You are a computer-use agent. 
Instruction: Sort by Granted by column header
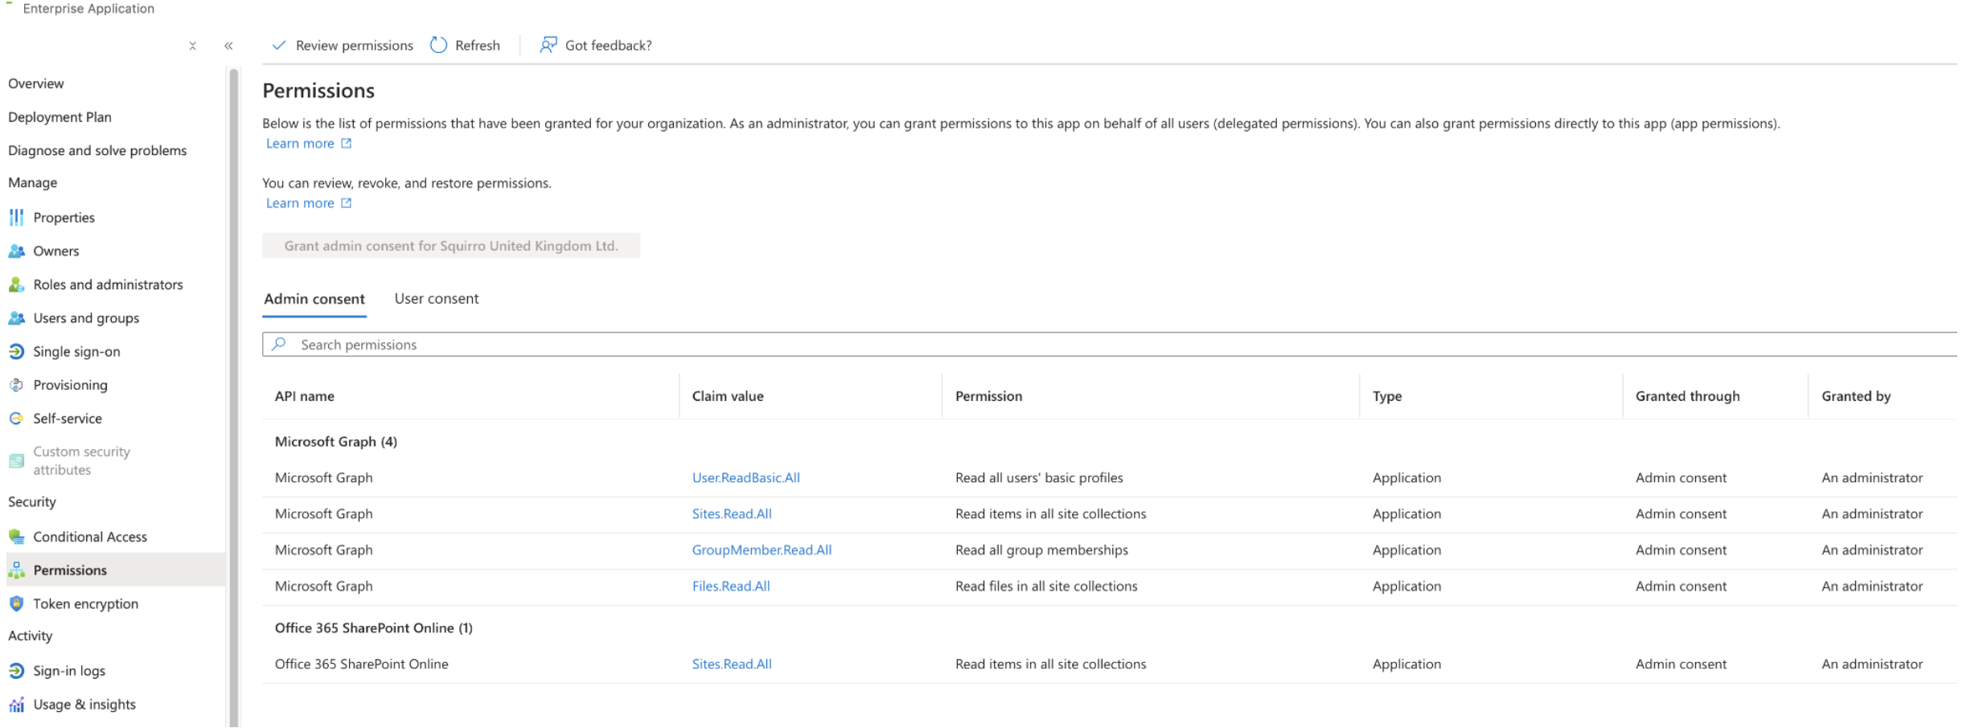tap(1856, 396)
